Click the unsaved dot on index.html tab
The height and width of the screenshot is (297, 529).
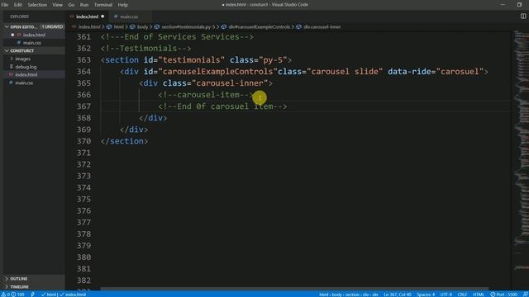[102, 16]
